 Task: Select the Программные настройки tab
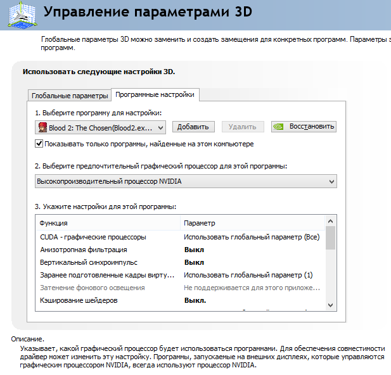[x=155, y=95]
